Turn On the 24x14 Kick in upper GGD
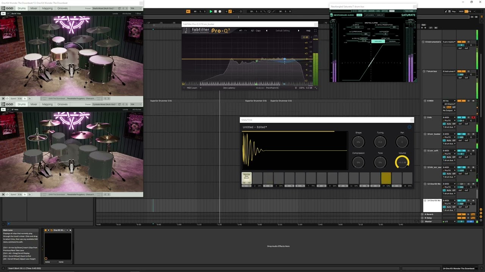 pos(3,14)
